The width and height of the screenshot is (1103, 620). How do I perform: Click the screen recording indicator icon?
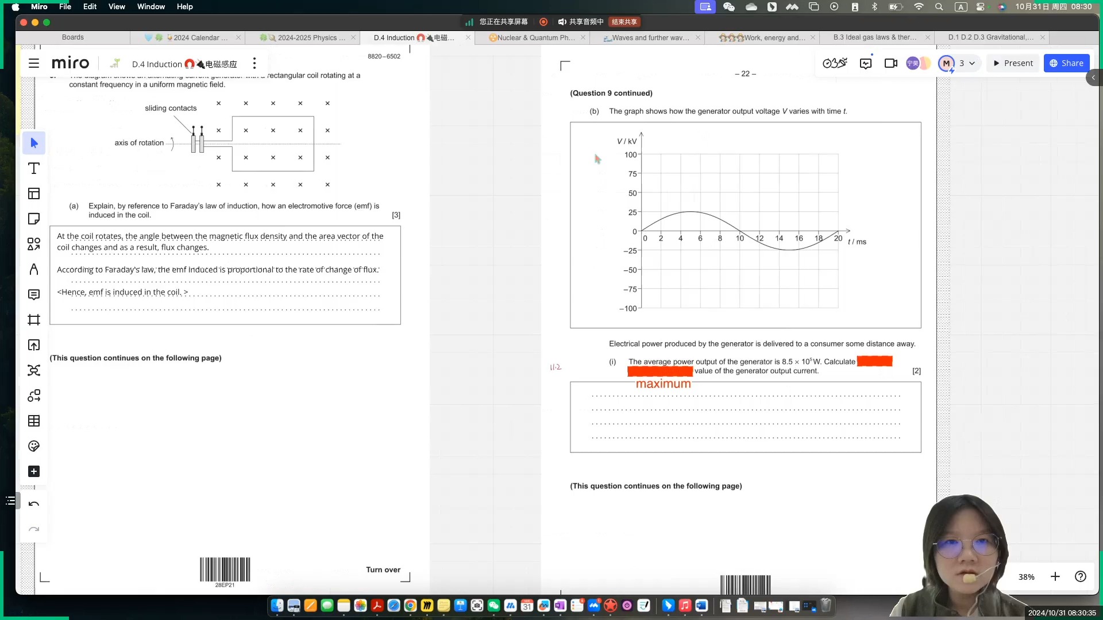(543, 22)
